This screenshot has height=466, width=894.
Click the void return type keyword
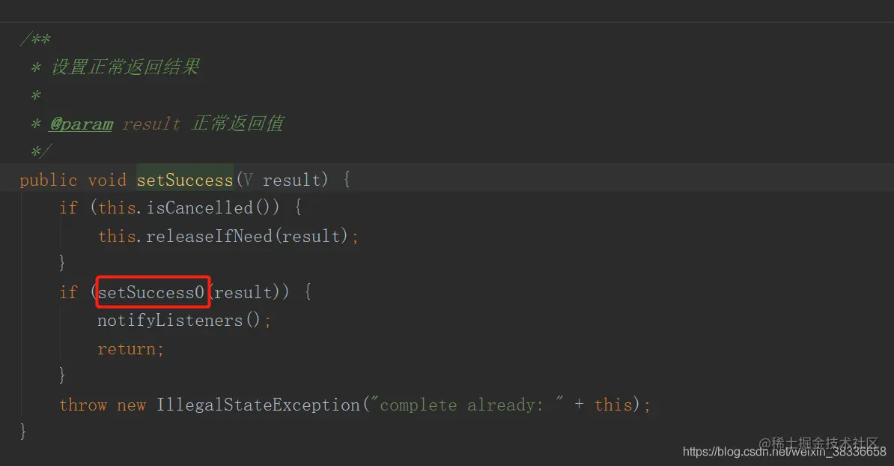[107, 181]
